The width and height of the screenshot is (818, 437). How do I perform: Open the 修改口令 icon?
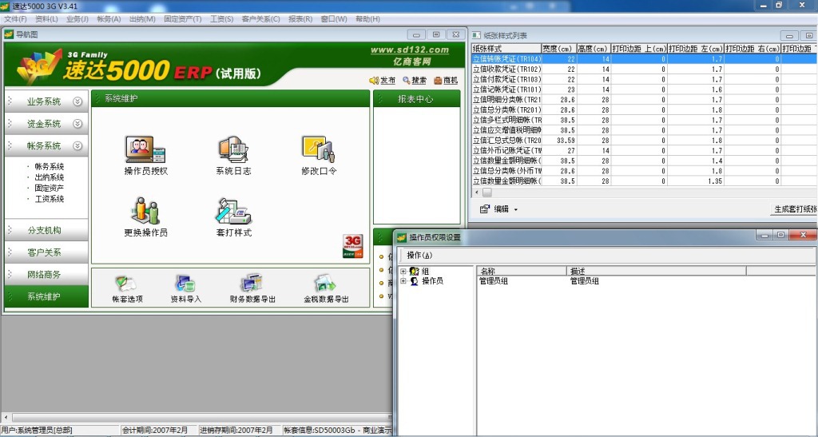tap(318, 149)
